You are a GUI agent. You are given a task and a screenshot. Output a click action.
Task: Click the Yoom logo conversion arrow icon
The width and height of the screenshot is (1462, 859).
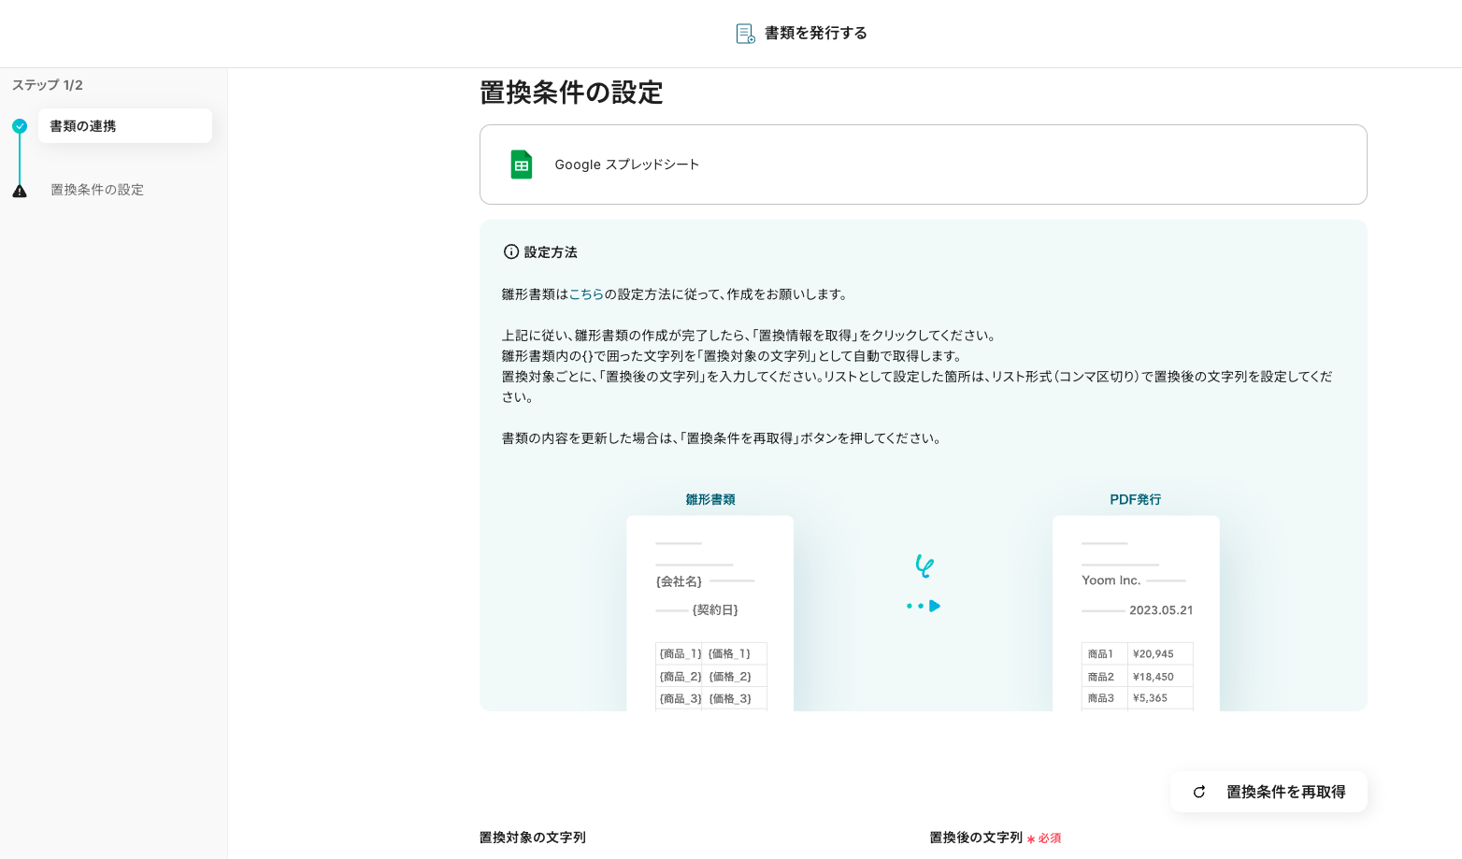pos(924,583)
